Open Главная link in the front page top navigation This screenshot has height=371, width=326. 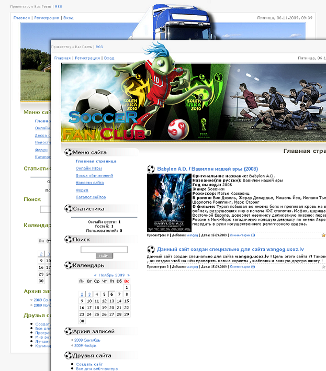point(62,58)
